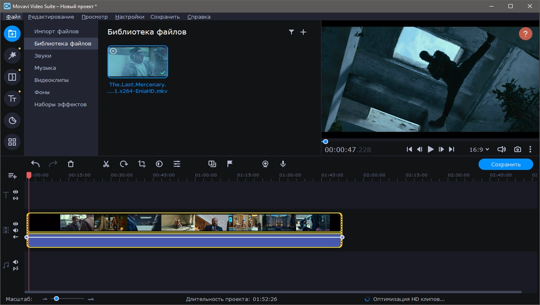Screen dimensions: 540x305
Task: Record voiceover with microphone icon
Action: click(x=283, y=164)
